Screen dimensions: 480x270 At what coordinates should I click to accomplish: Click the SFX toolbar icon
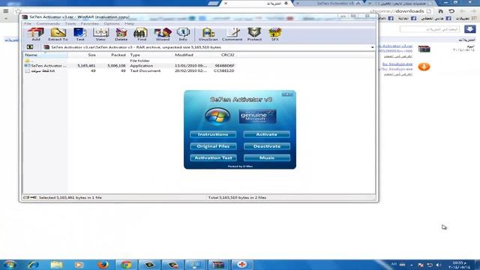point(275,34)
